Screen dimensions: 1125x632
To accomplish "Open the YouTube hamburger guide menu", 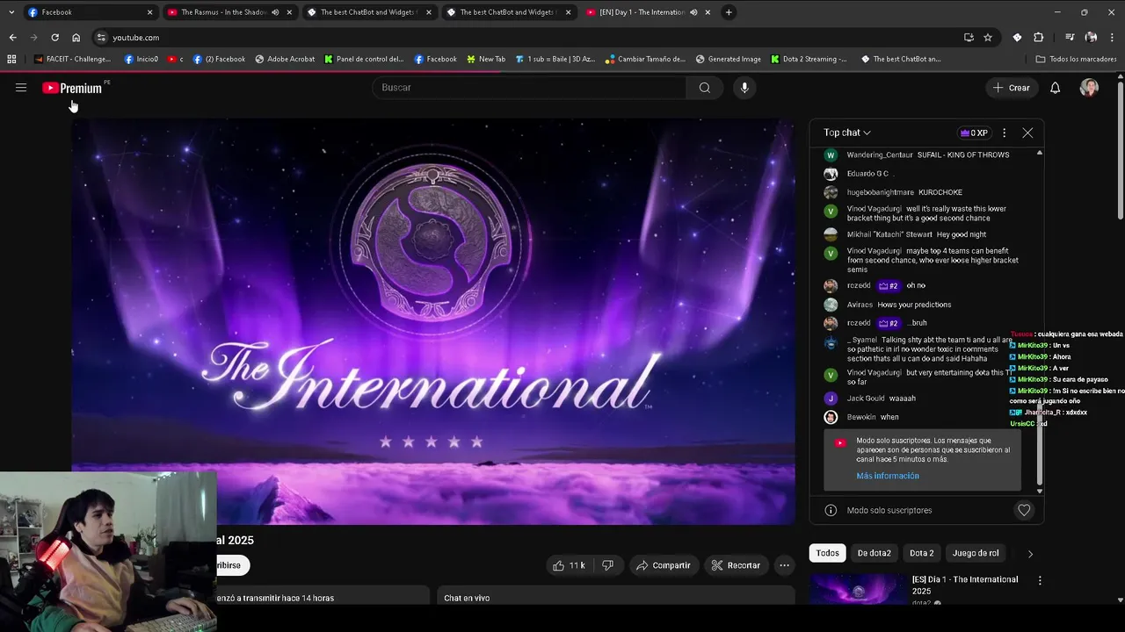I will point(21,88).
